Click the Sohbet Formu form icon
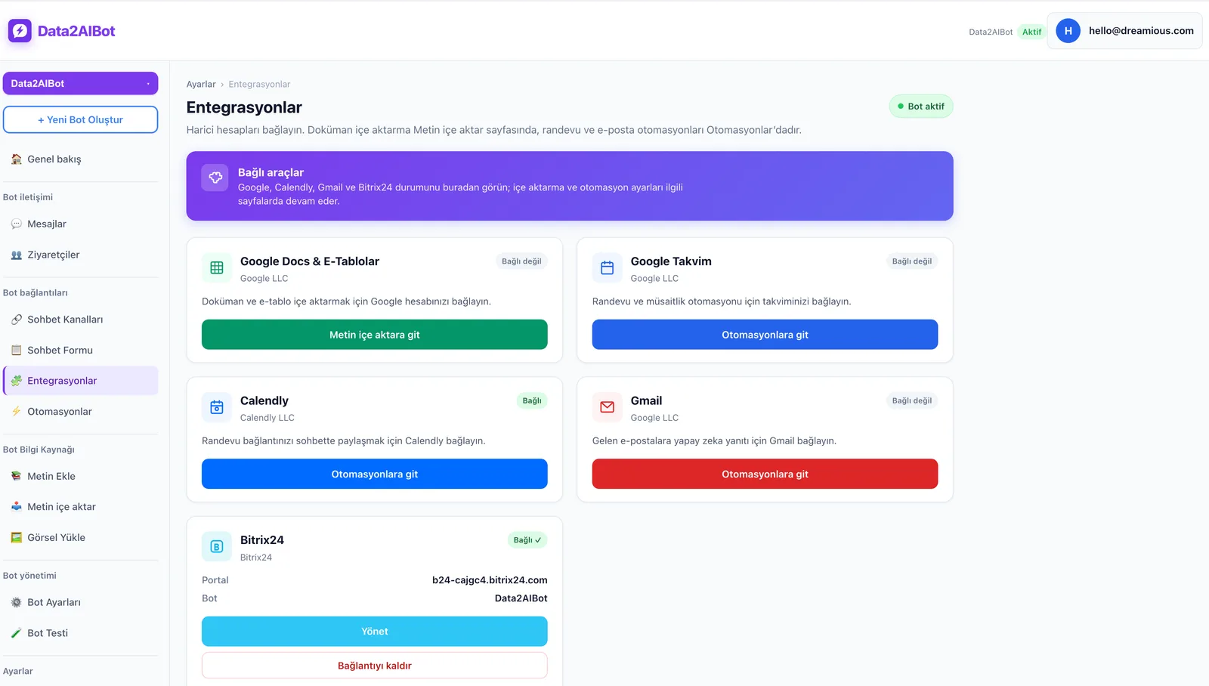Image resolution: width=1209 pixels, height=686 pixels. tap(17, 351)
